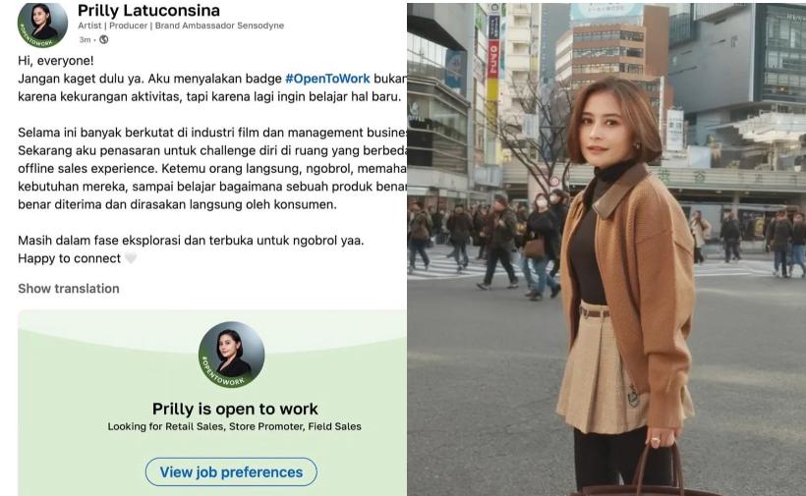
Task: Click the Looking for Retail Sales line
Action: coord(234,426)
